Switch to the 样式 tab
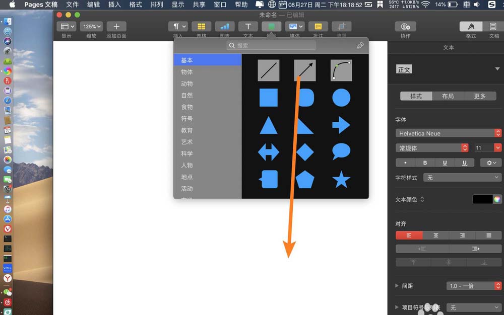Image resolution: width=504 pixels, height=315 pixels. [416, 96]
